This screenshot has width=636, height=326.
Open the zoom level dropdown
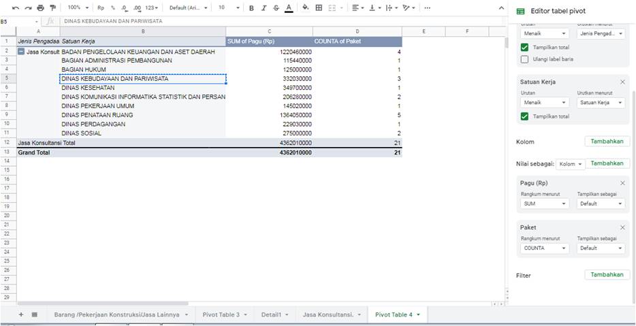pos(78,7)
